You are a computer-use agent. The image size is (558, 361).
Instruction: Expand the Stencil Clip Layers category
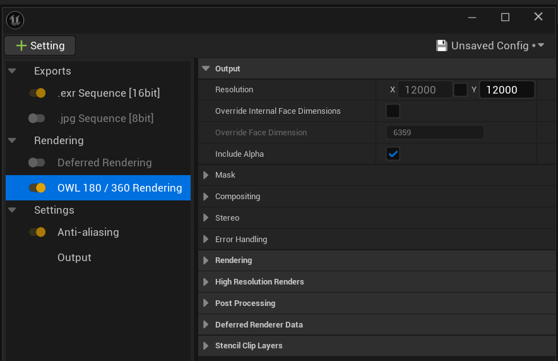click(206, 346)
